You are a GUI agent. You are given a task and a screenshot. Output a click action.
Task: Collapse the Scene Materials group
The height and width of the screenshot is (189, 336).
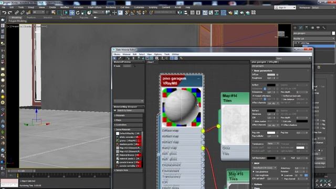[128, 130]
